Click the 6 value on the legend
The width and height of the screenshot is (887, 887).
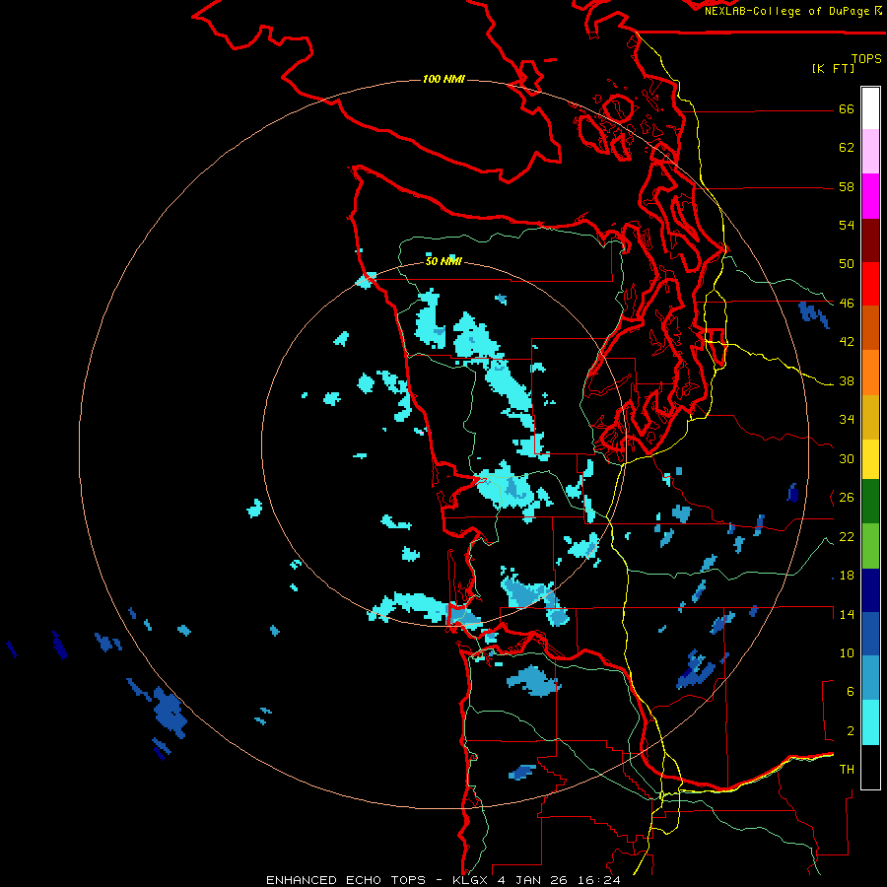pos(850,692)
